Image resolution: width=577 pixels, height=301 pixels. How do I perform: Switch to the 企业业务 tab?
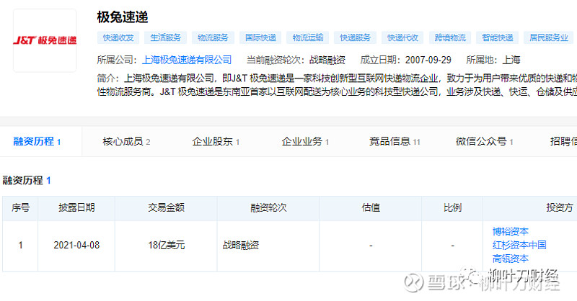click(x=305, y=141)
